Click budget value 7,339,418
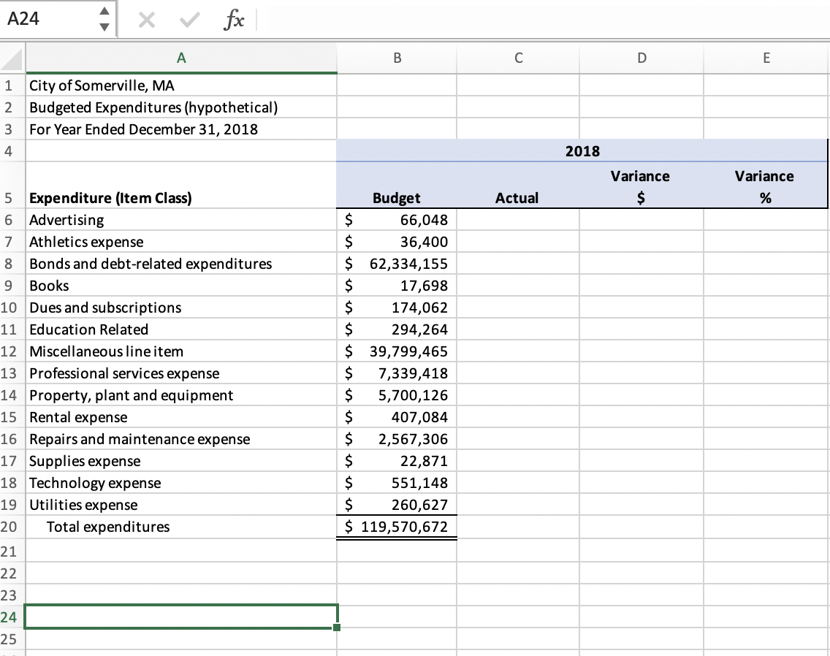Viewport: 830px width, 656px height. 397,373
